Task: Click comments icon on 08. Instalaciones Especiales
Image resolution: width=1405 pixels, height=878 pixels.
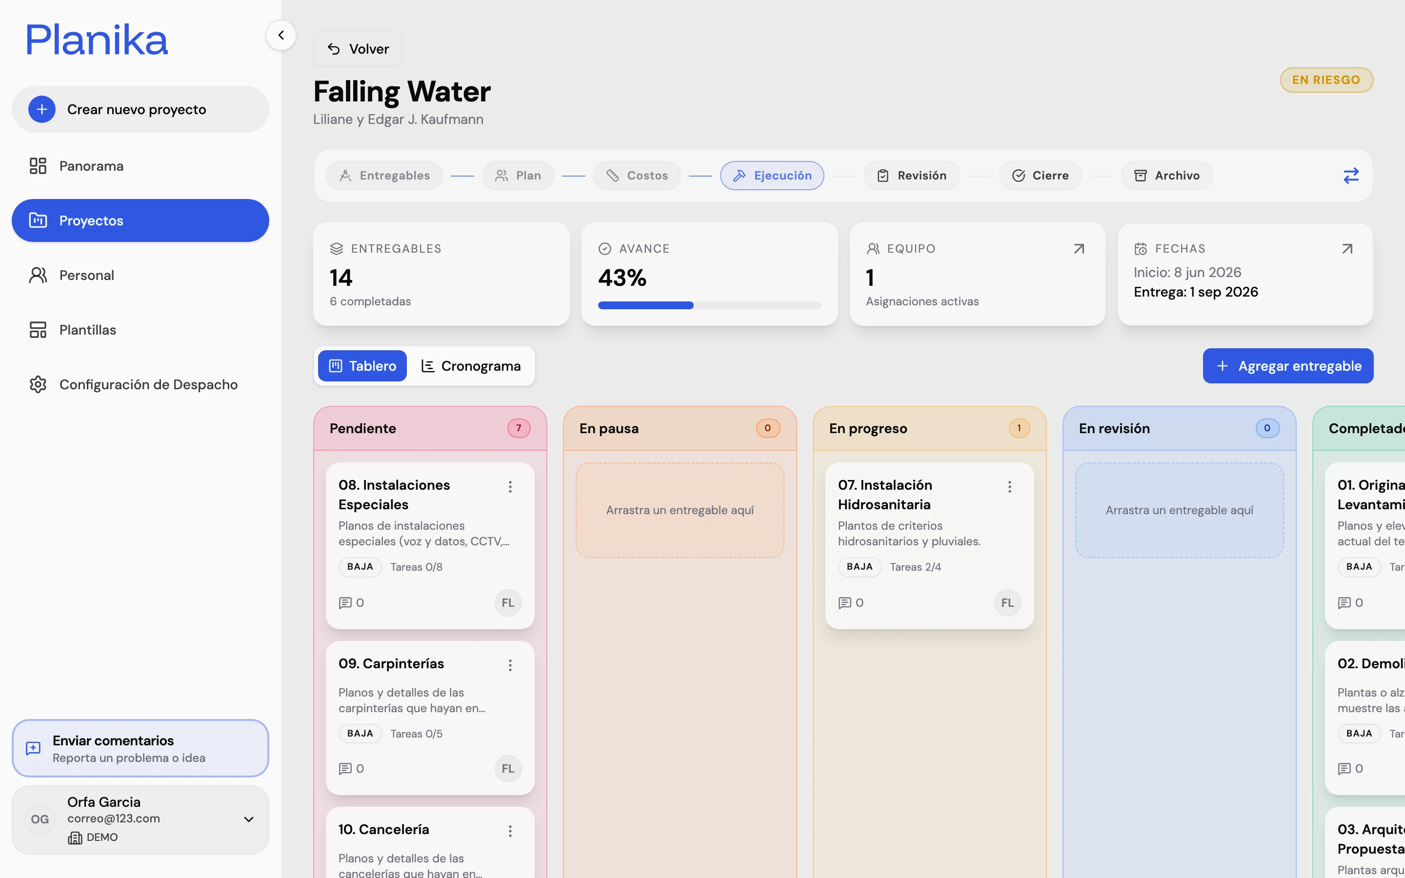Action: 345,603
